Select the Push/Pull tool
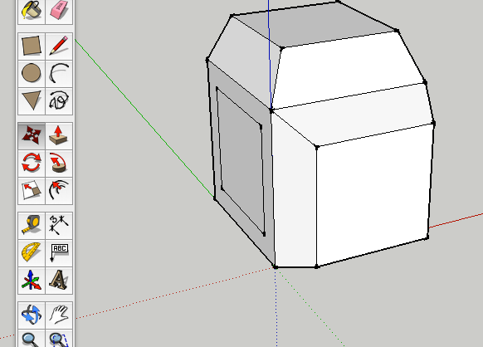The image size is (483, 347). tap(59, 135)
